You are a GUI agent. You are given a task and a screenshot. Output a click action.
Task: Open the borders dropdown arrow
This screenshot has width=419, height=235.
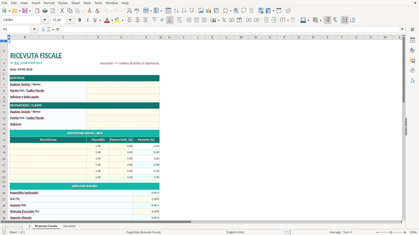pos(288,20)
